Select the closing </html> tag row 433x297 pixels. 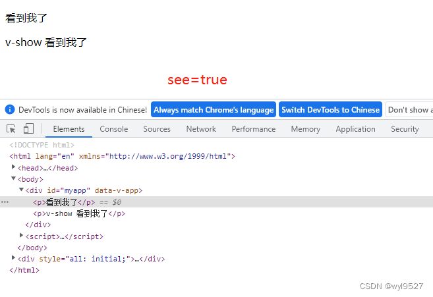pyautogui.click(x=24, y=270)
